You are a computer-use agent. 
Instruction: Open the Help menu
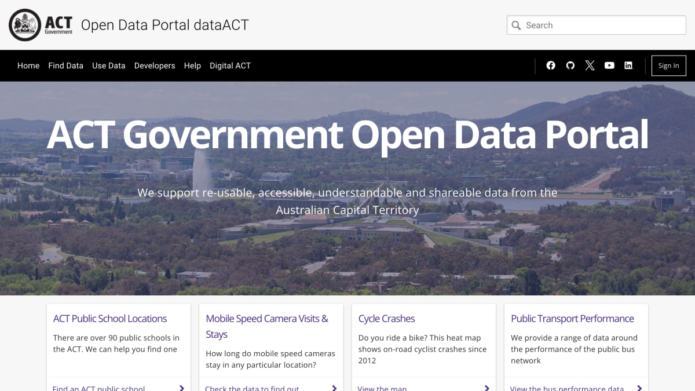[192, 65]
